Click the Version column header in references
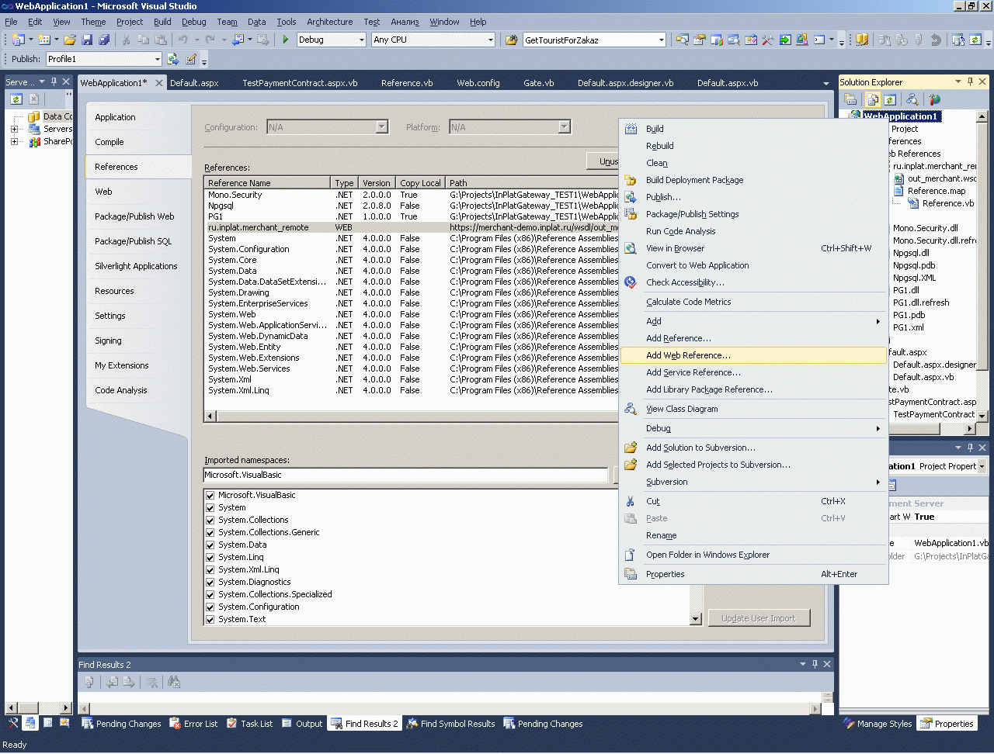994x754 pixels. pyautogui.click(x=377, y=183)
